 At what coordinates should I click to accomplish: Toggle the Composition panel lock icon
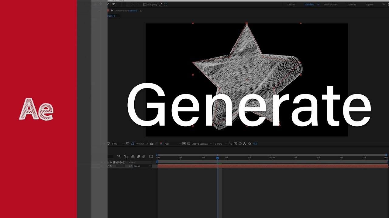tap(112, 11)
